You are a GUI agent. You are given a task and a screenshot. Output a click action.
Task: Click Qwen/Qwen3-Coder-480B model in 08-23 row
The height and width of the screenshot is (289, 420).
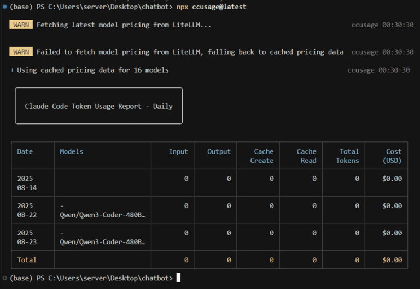click(103, 242)
